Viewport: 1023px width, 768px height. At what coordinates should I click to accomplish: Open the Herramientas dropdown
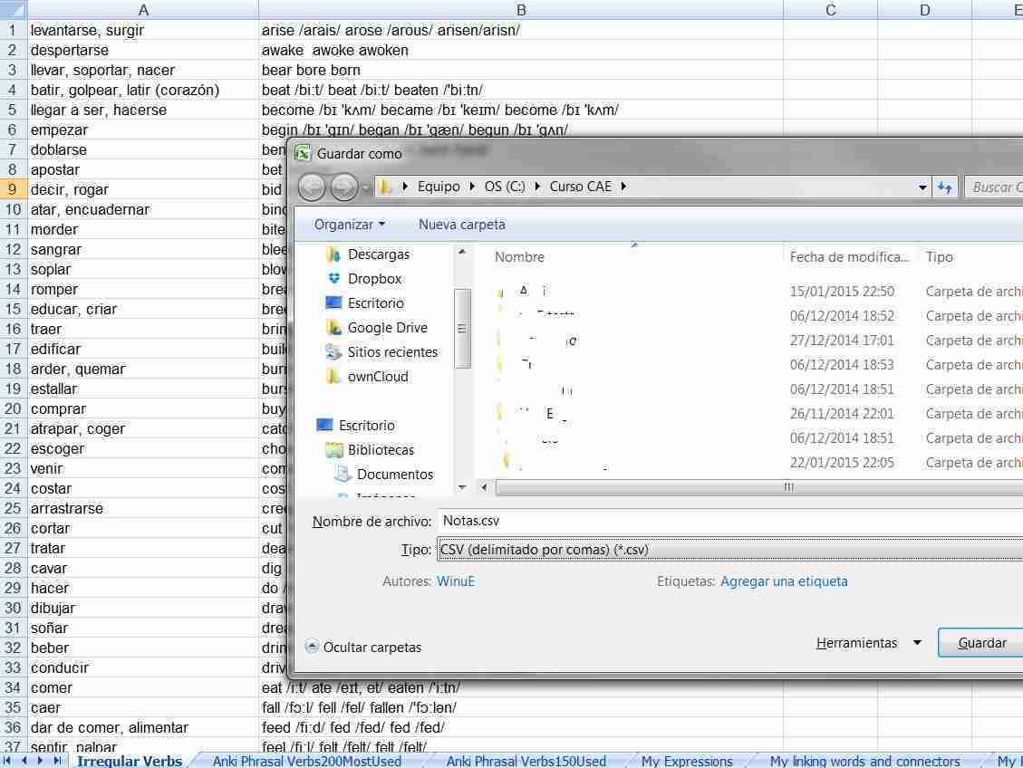coord(868,644)
